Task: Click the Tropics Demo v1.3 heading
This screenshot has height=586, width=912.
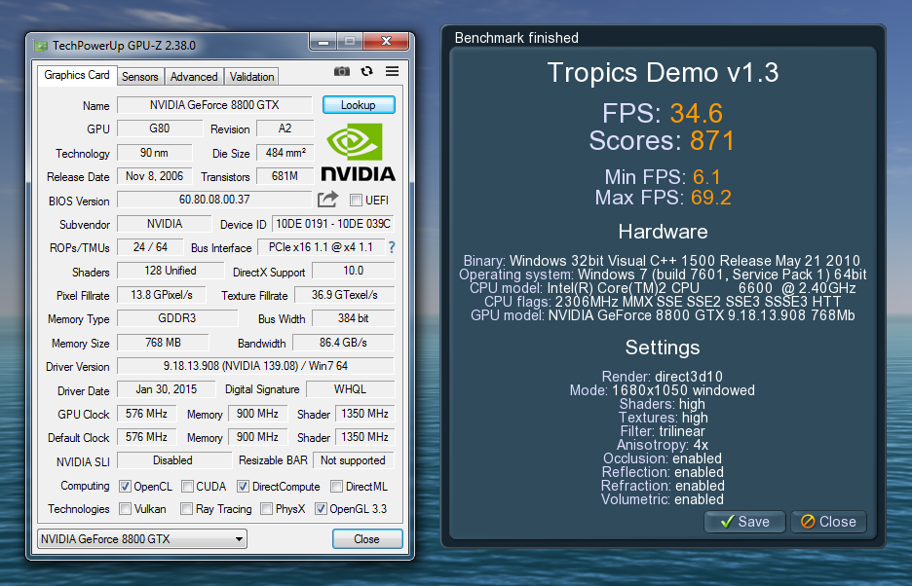Action: [664, 73]
